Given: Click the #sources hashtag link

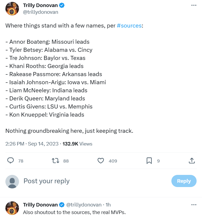Looking at the screenshot, I should tap(129, 26).
